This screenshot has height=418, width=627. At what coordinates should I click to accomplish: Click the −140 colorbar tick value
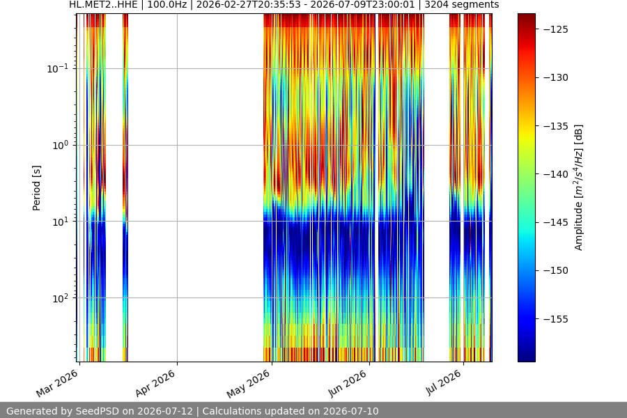click(x=556, y=174)
